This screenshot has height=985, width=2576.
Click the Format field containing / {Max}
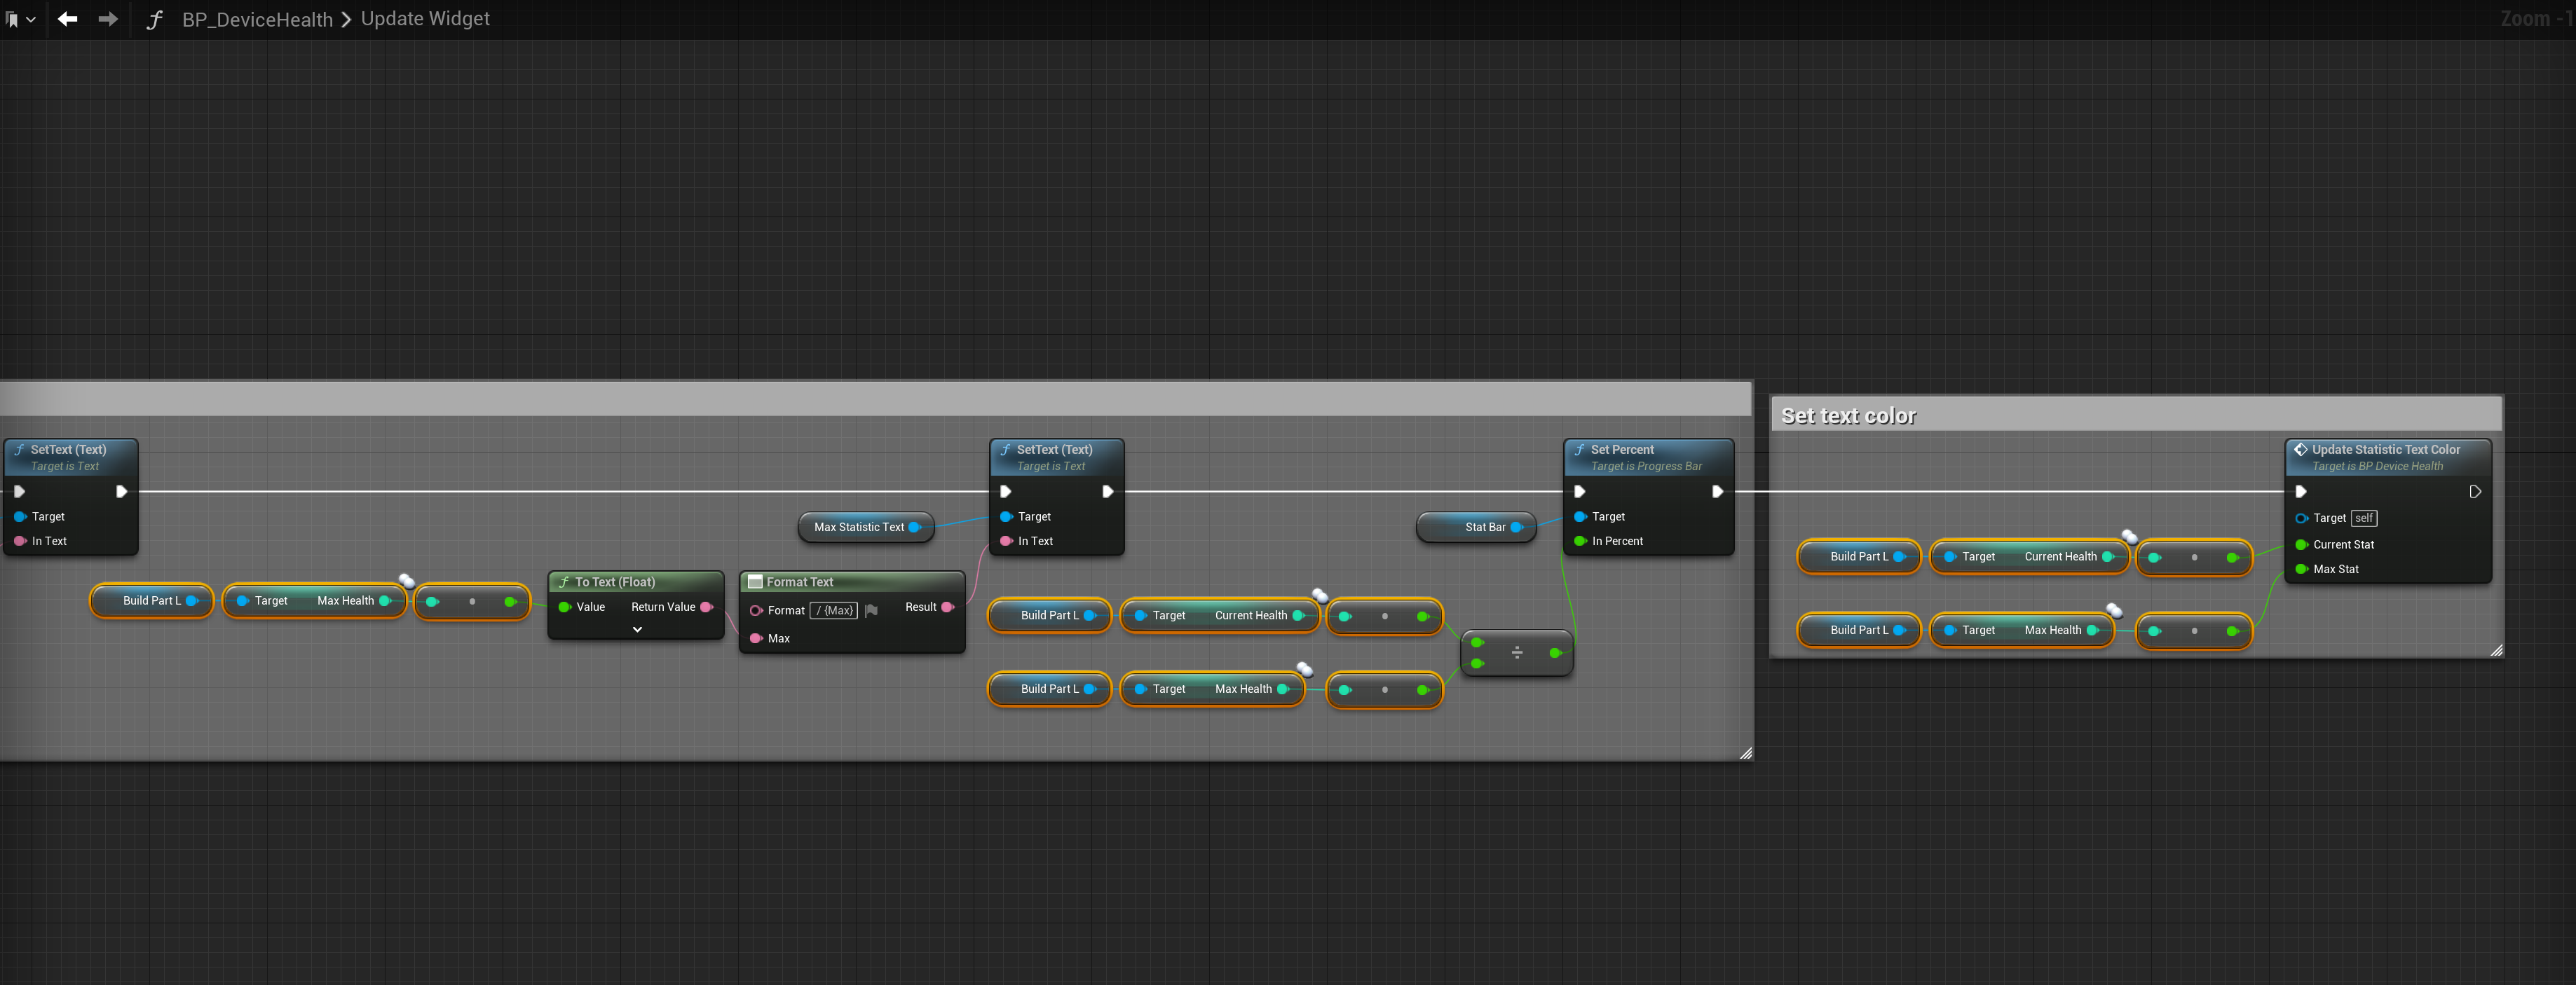click(834, 610)
